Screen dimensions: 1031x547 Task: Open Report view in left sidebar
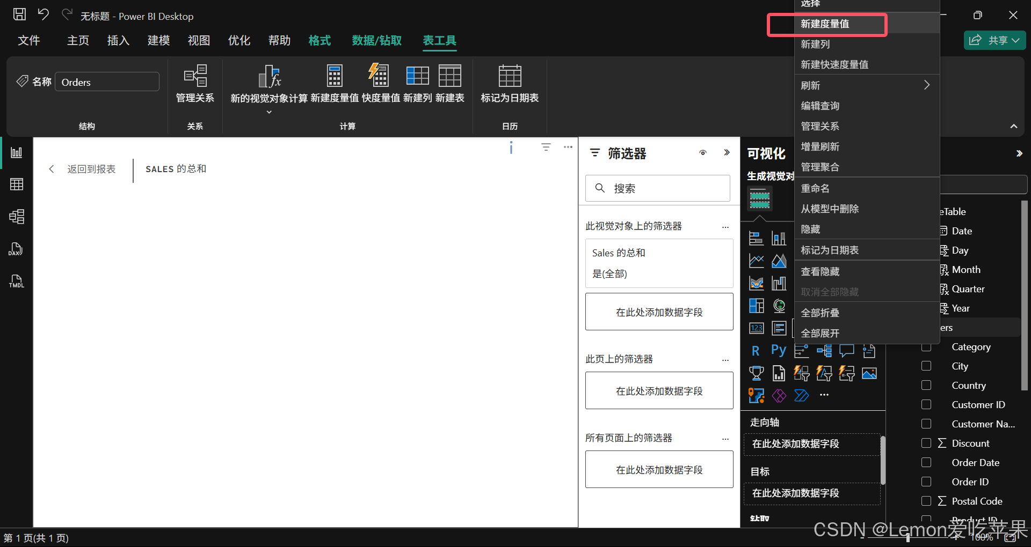17,153
